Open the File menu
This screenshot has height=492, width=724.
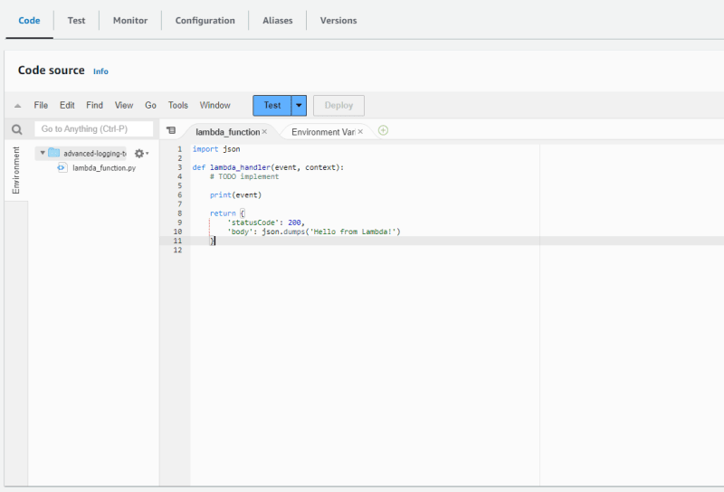[x=41, y=105]
